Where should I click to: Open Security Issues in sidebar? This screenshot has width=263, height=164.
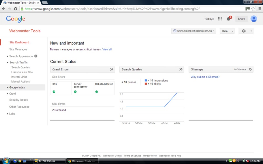coord(18,100)
